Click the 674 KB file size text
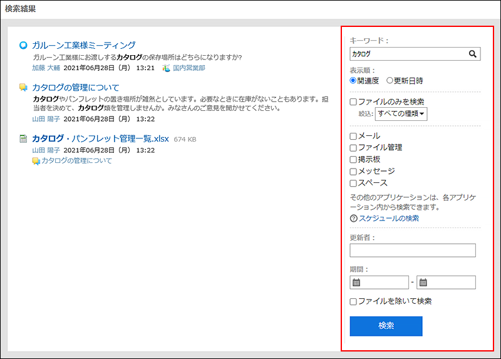This screenshot has width=501, height=359. click(185, 139)
